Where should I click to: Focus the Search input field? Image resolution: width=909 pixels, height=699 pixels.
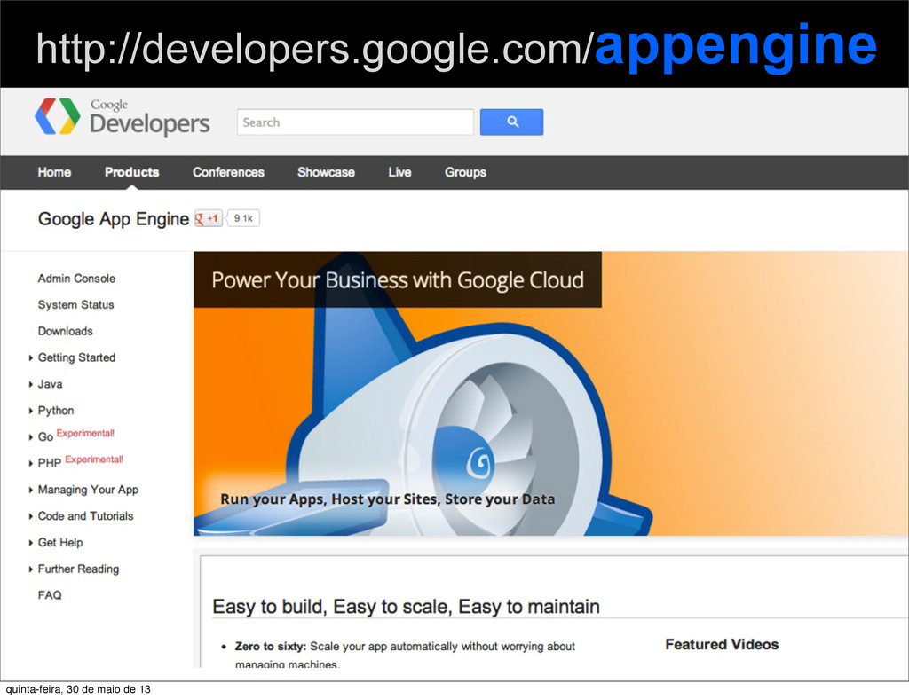point(355,122)
